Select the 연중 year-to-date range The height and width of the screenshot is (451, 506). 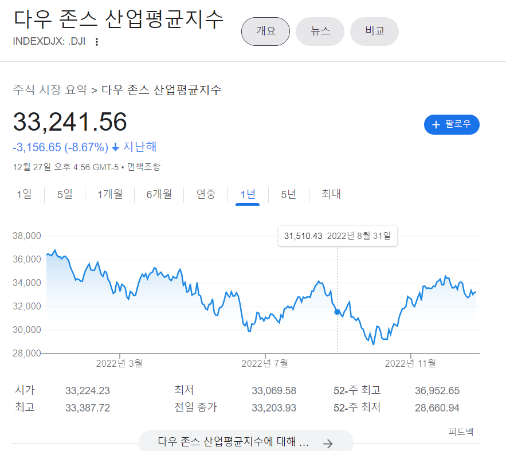click(x=206, y=194)
